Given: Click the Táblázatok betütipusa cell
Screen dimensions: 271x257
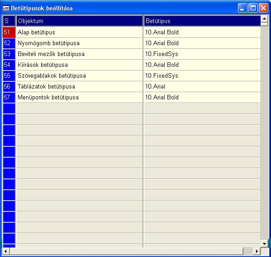Looking at the screenshot, I should point(80,86).
